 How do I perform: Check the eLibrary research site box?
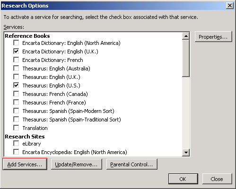pyautogui.click(x=16, y=144)
